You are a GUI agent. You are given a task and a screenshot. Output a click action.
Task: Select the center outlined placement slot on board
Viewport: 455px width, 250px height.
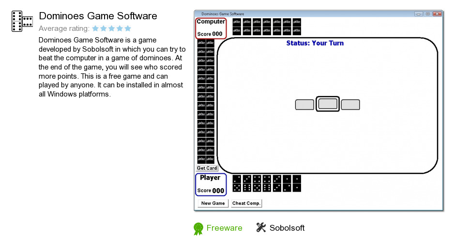(328, 104)
